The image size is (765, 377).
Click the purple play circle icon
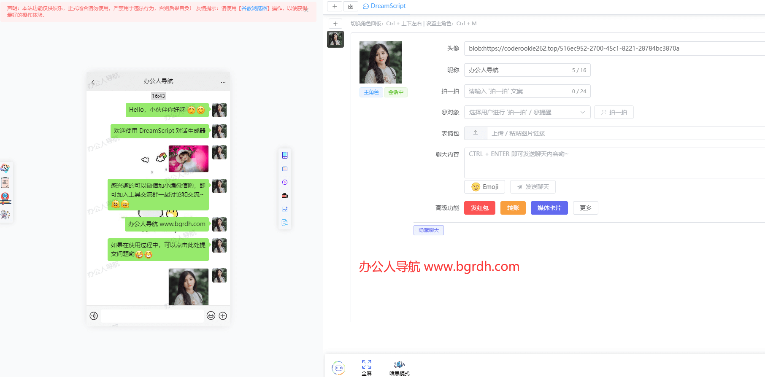coord(285,182)
